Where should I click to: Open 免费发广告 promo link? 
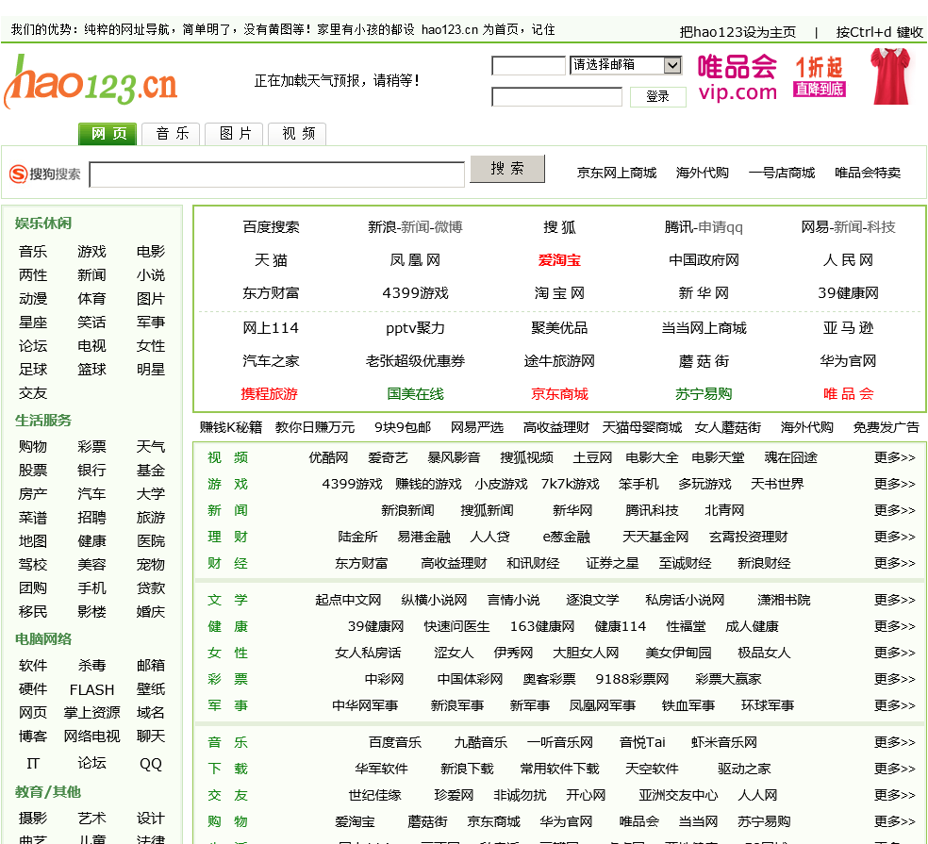tap(886, 428)
